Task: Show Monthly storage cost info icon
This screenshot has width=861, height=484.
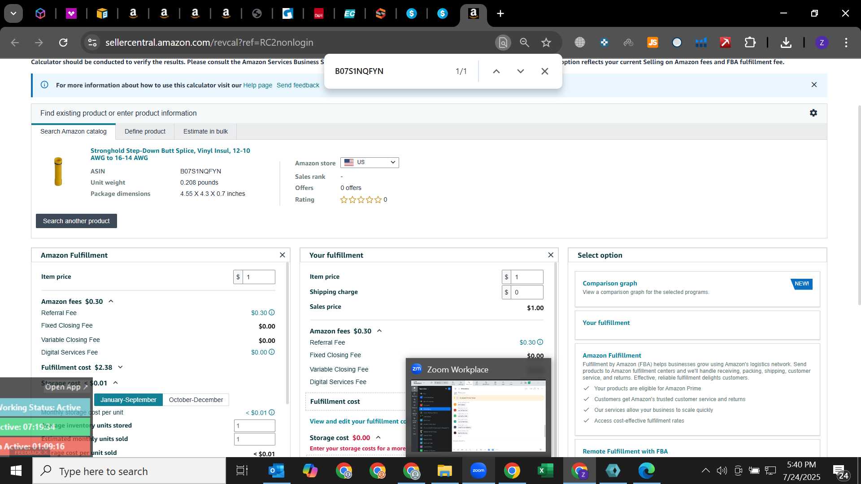Action: pos(272,412)
